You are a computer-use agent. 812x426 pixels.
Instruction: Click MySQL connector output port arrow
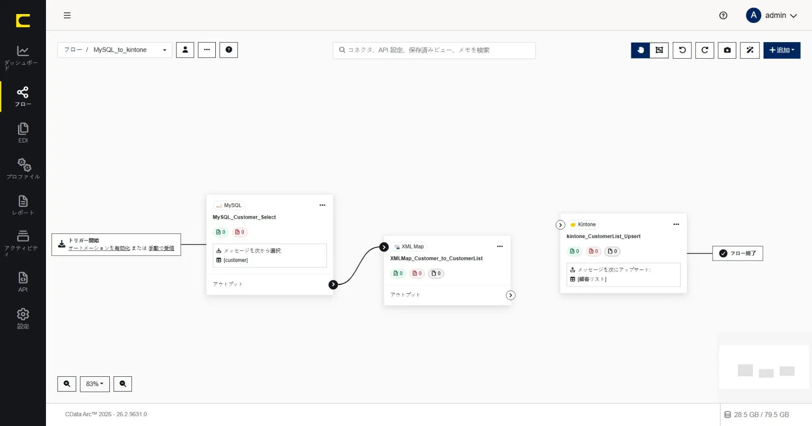(x=333, y=284)
